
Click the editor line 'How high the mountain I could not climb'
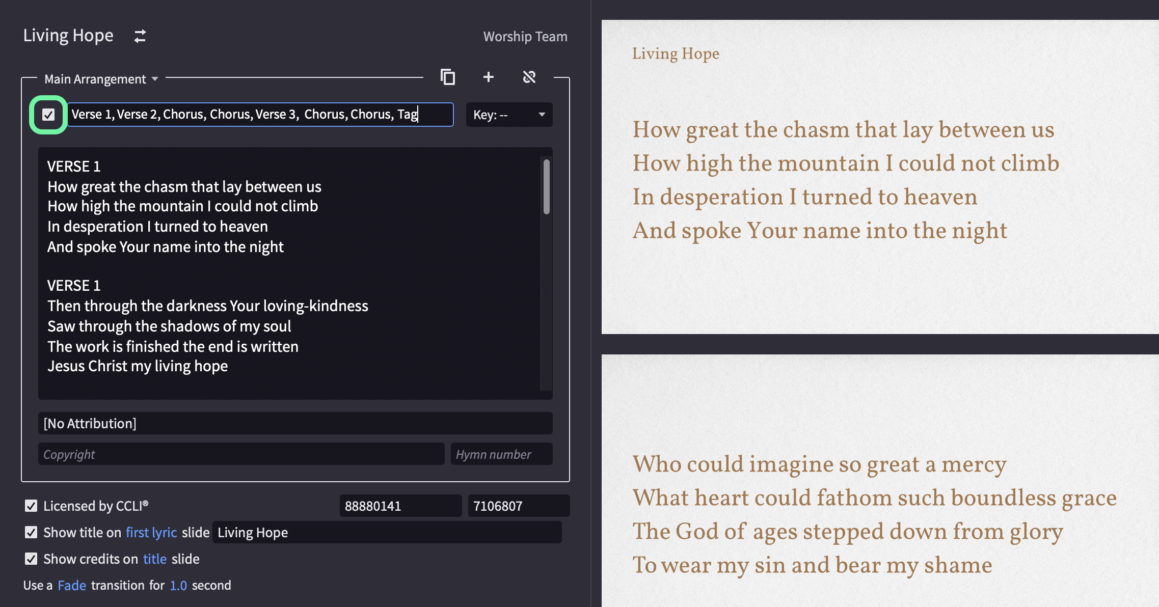tap(183, 206)
